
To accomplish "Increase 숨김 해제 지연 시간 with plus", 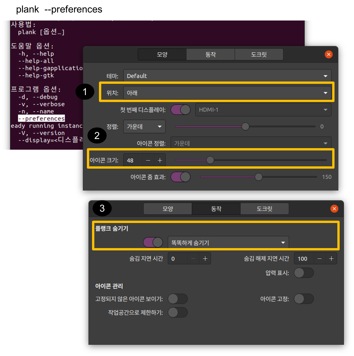I will 331,259.
